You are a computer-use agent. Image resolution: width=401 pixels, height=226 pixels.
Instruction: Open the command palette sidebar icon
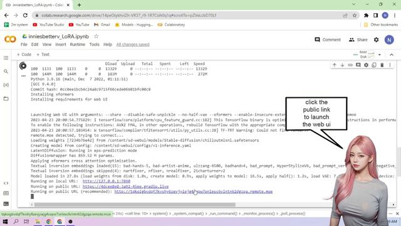(x=6, y=193)
